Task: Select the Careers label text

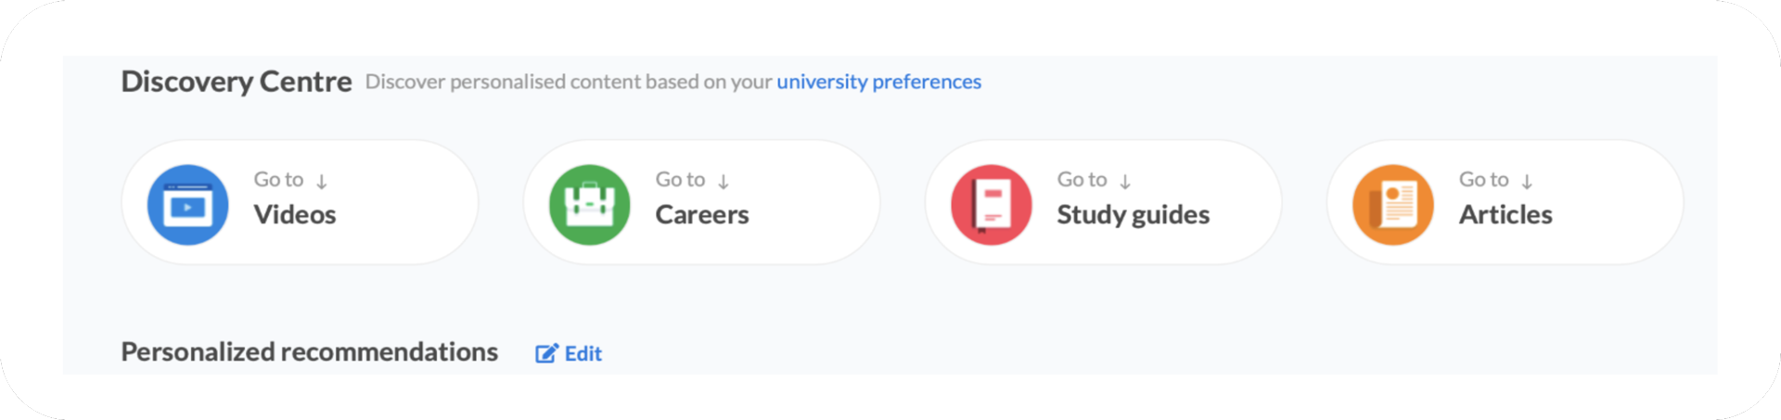Action: click(x=702, y=215)
